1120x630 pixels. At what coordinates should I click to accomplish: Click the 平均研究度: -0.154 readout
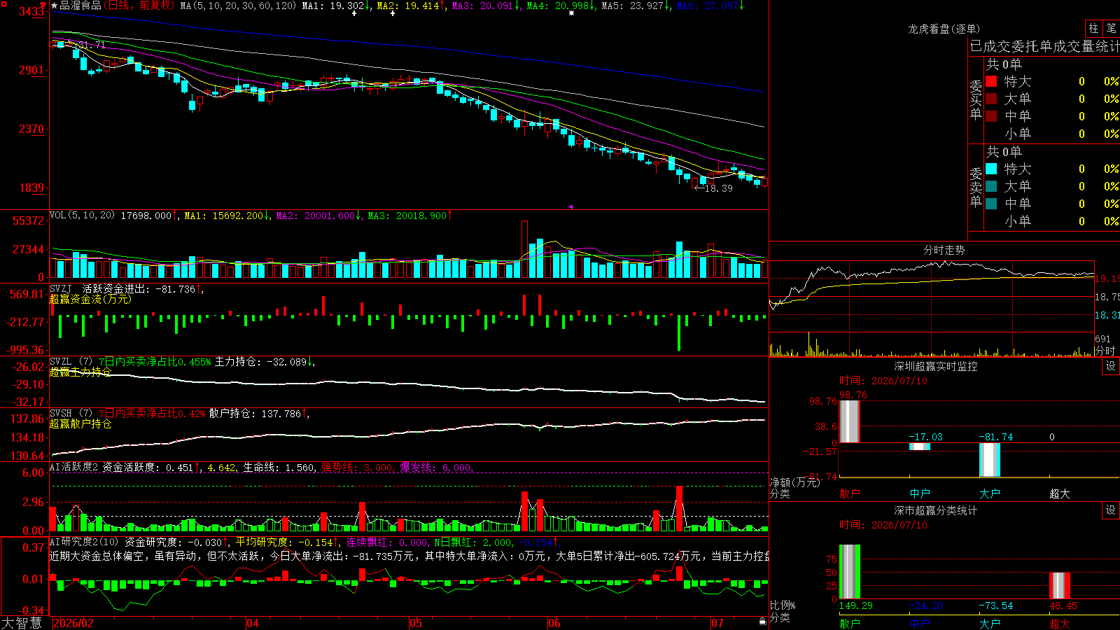[x=283, y=542]
